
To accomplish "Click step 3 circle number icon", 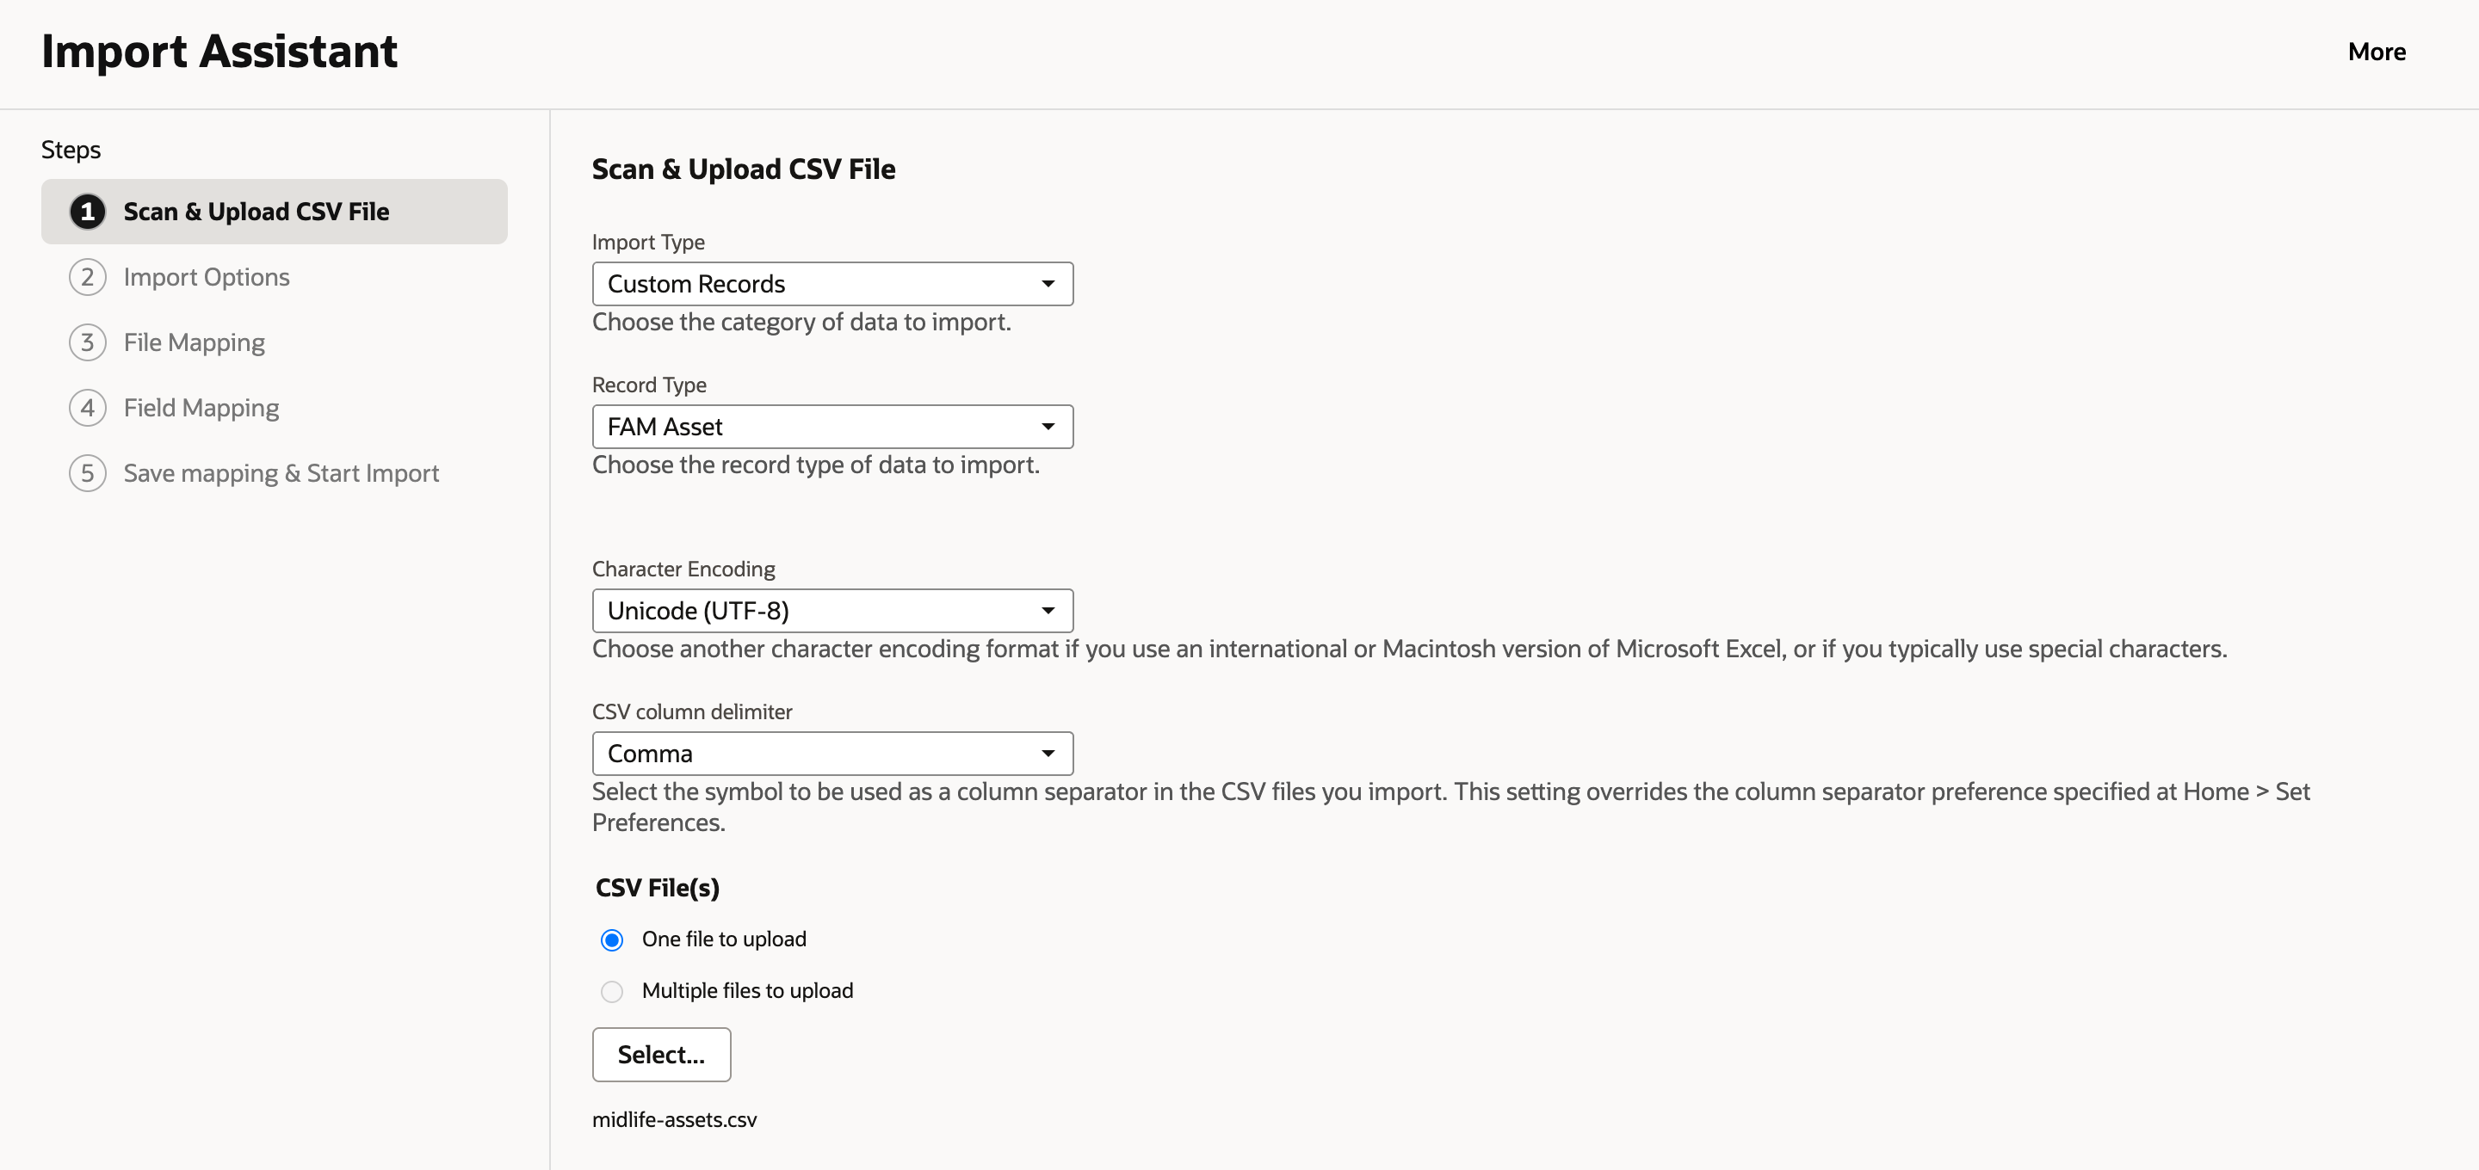I will click(x=88, y=342).
